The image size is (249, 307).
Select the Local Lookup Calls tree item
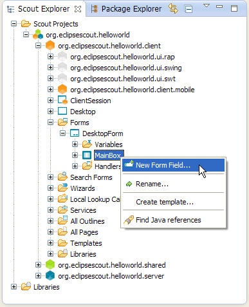pos(95,199)
